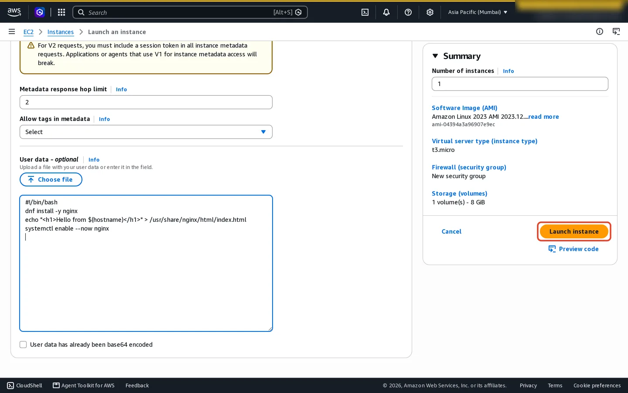
Task: Open the AWS home logo
Action: click(14, 12)
